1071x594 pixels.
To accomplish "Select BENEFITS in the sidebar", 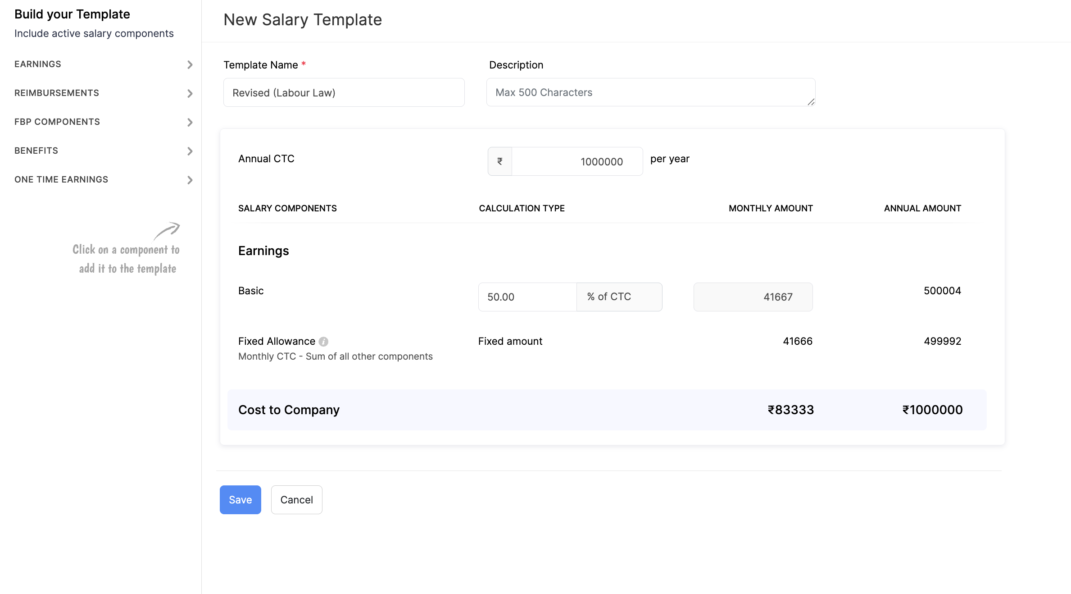I will (36, 150).
